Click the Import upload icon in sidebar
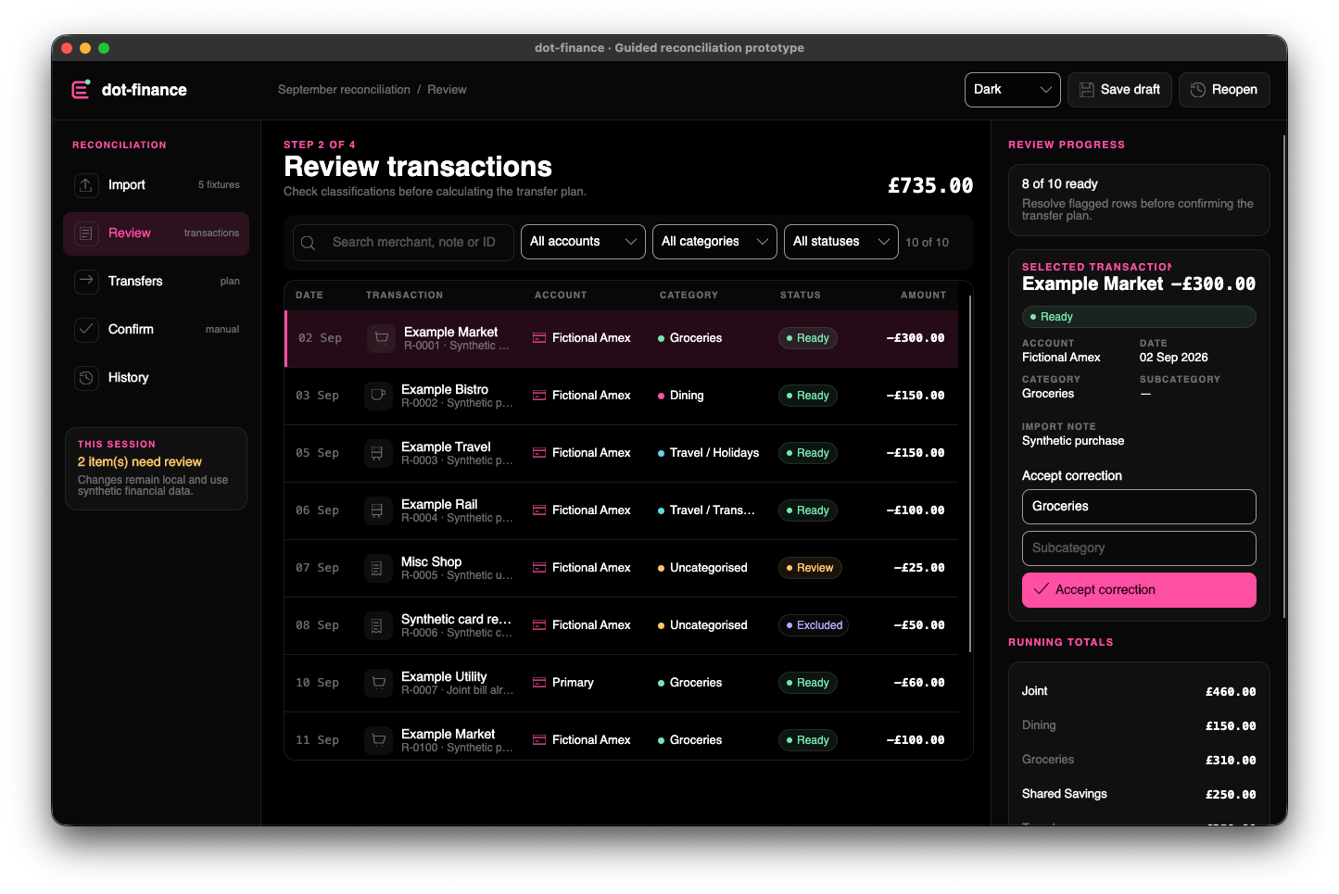1339x894 pixels. click(86, 185)
